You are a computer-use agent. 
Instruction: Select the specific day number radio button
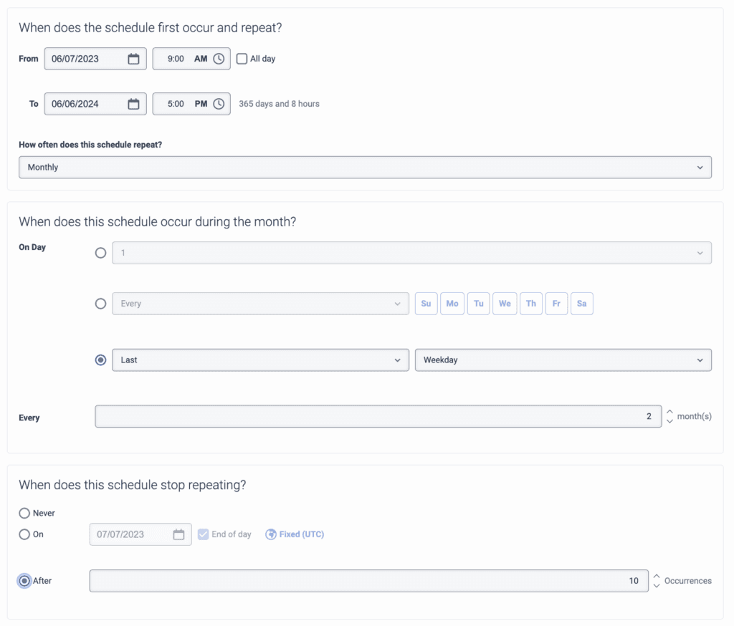(101, 253)
